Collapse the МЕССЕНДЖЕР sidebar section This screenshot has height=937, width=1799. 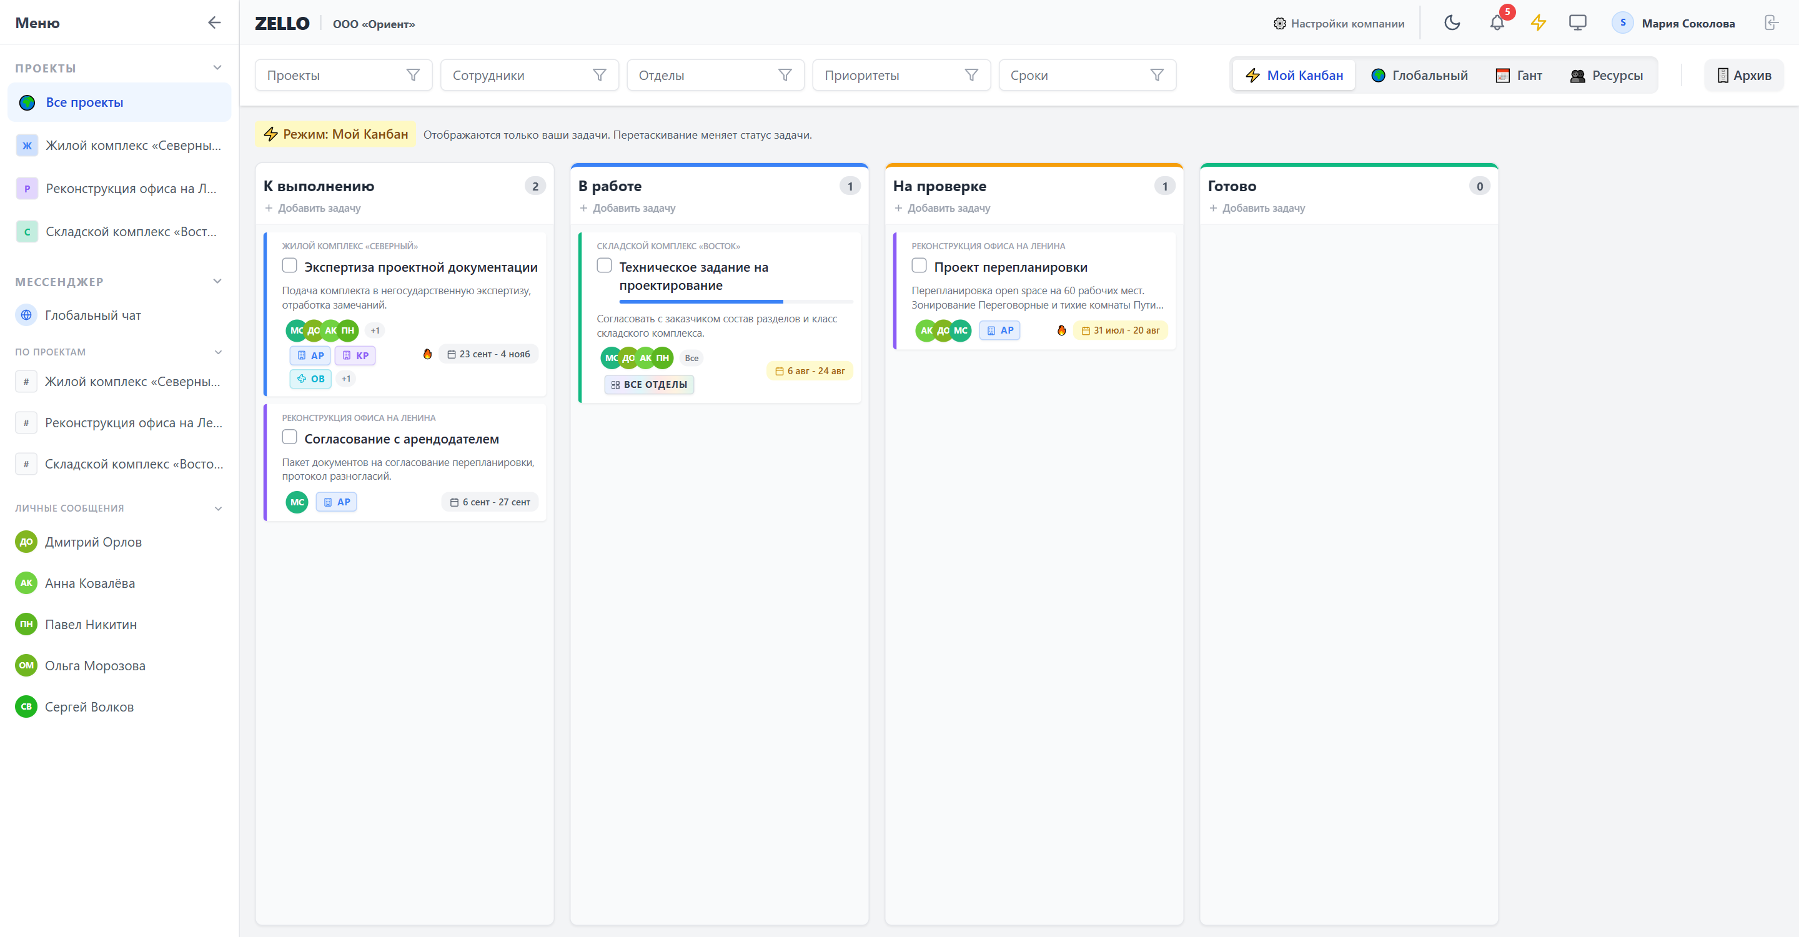pos(217,281)
